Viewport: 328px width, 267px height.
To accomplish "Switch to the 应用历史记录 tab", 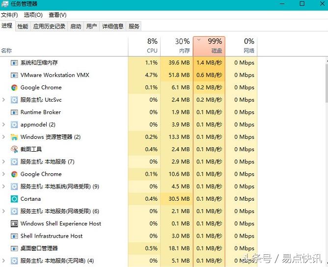I will [49, 27].
